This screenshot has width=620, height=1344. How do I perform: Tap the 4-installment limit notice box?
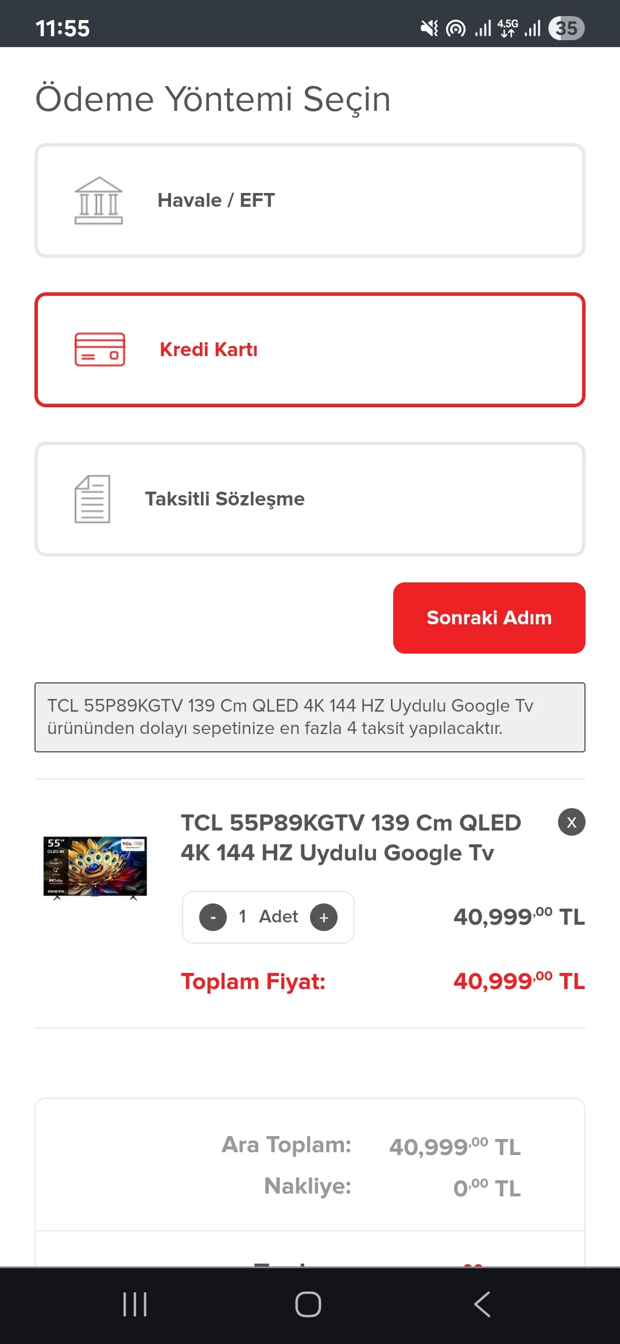coord(310,717)
